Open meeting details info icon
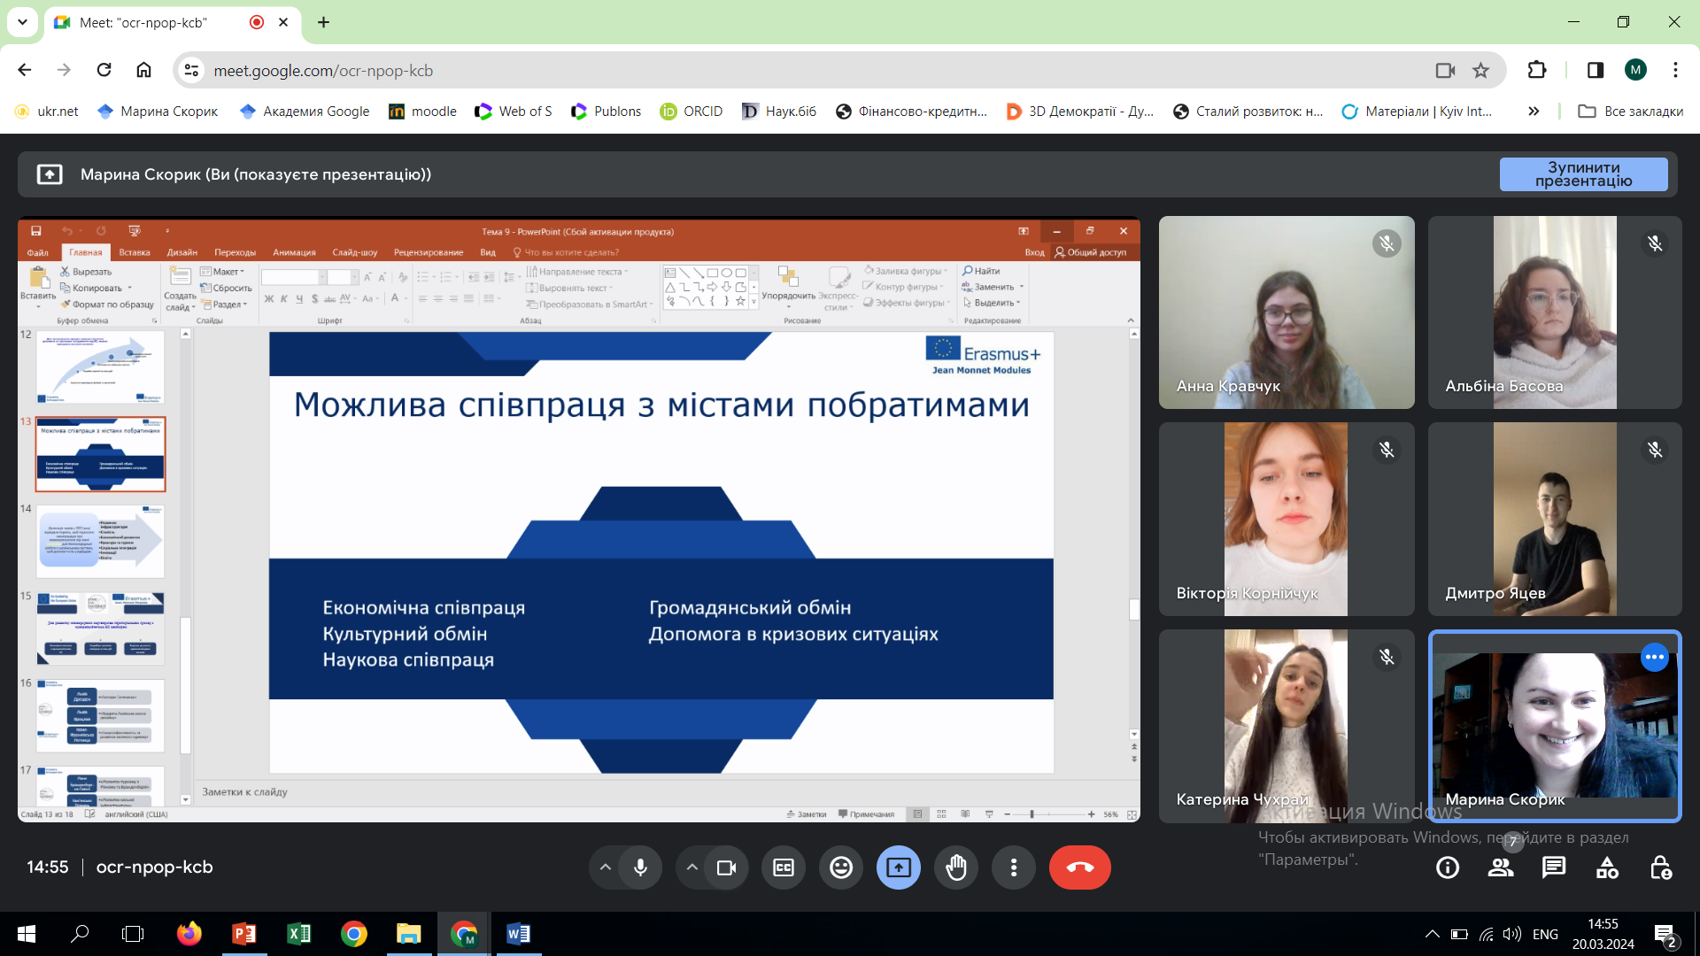 click(x=1448, y=868)
